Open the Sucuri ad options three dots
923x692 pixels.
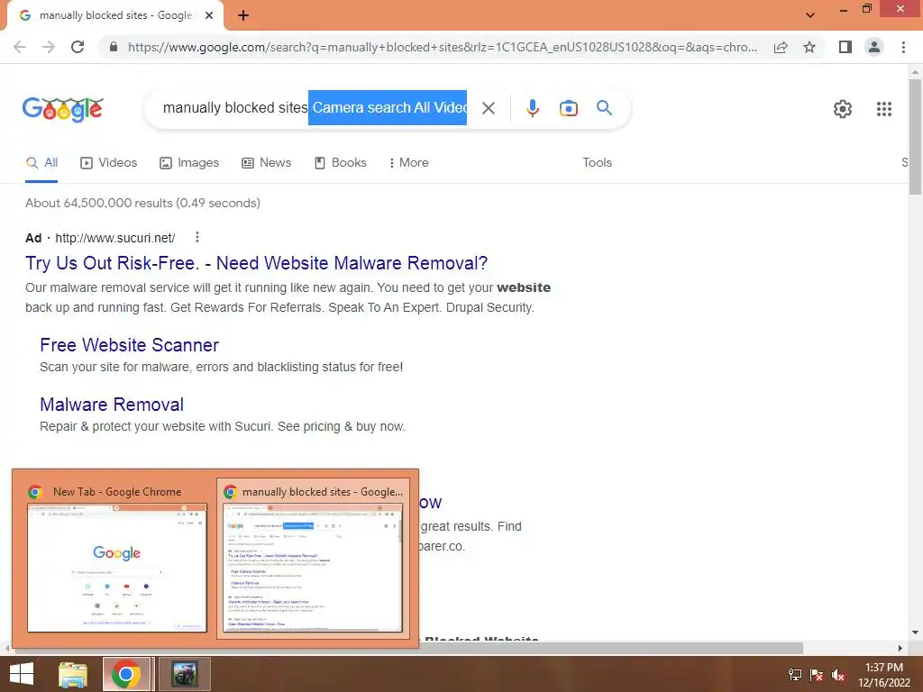click(x=197, y=237)
